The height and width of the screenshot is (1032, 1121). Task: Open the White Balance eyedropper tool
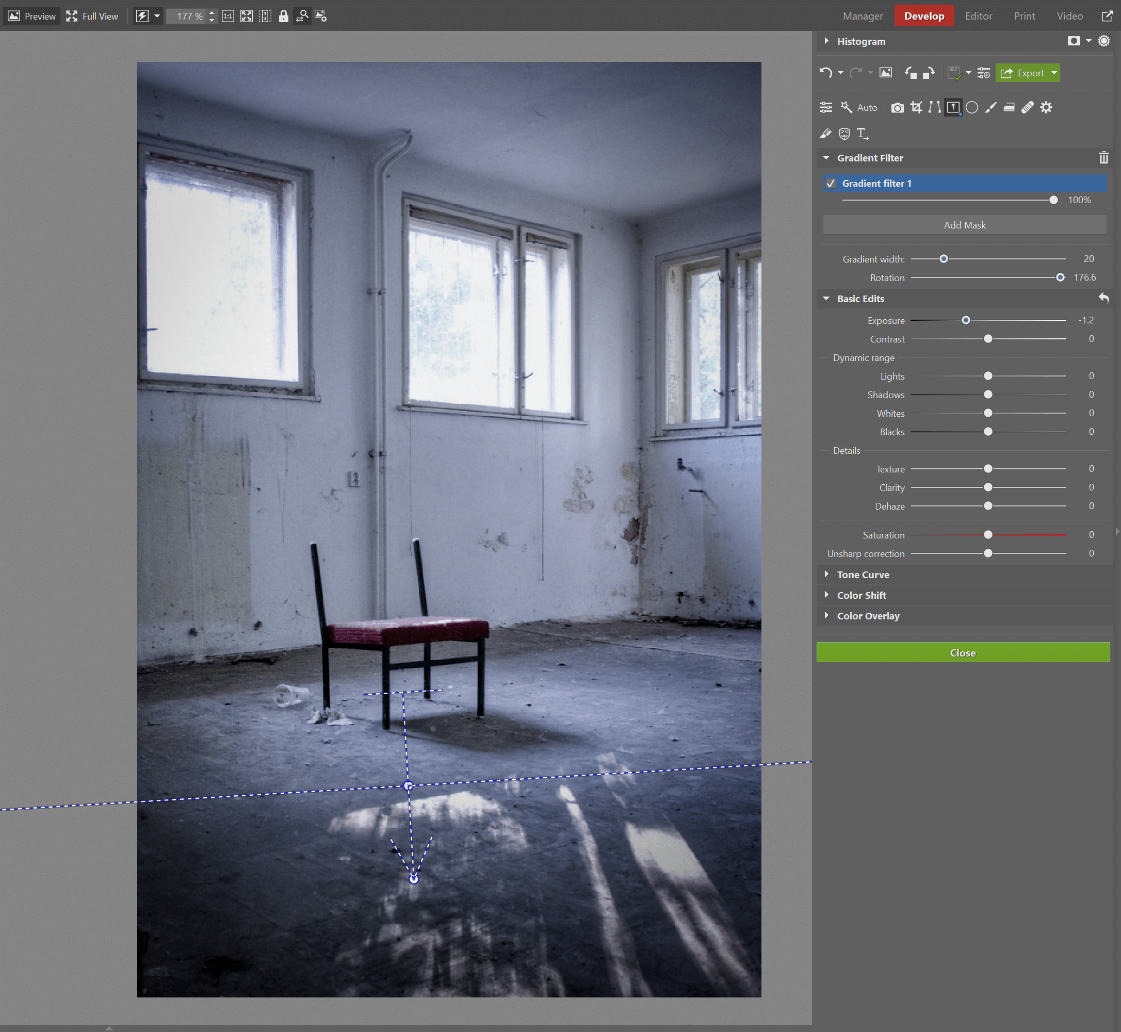(x=826, y=134)
